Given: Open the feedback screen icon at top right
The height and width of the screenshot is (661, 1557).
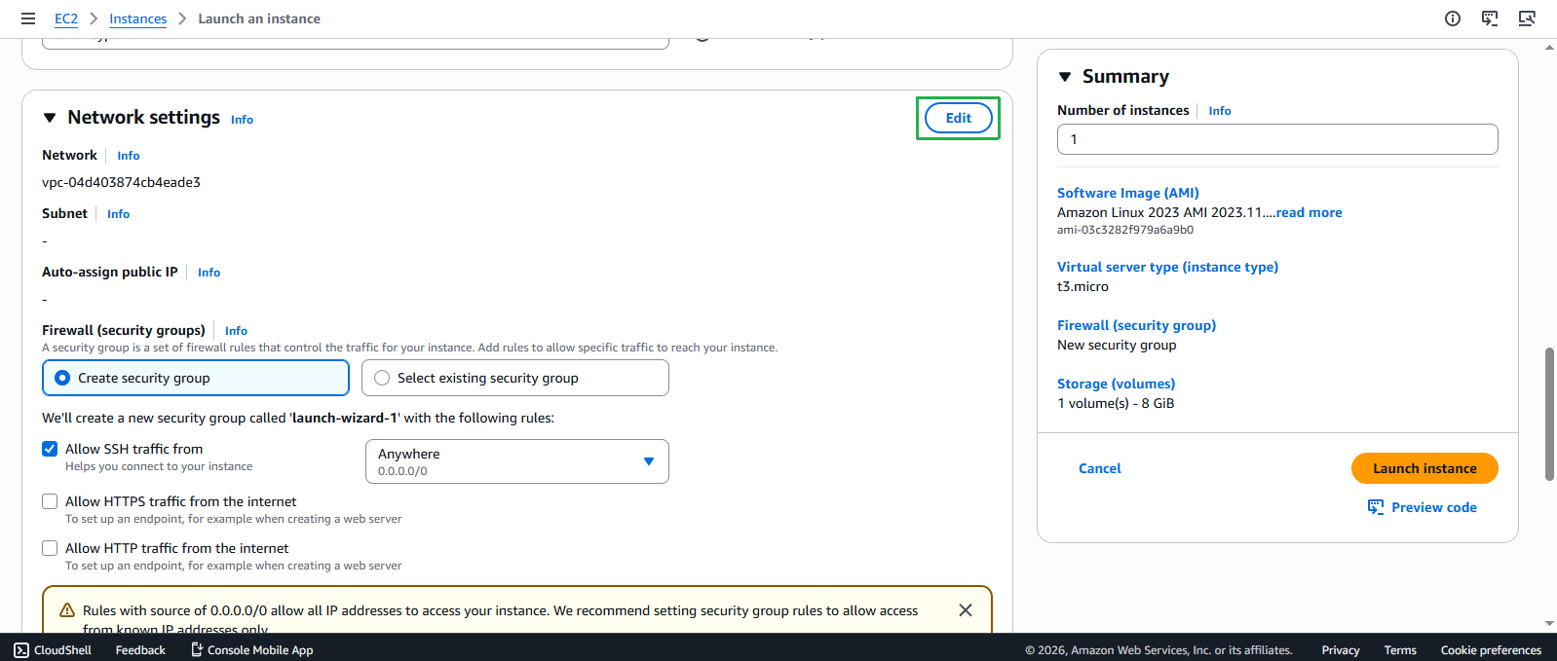Looking at the screenshot, I should (1527, 18).
